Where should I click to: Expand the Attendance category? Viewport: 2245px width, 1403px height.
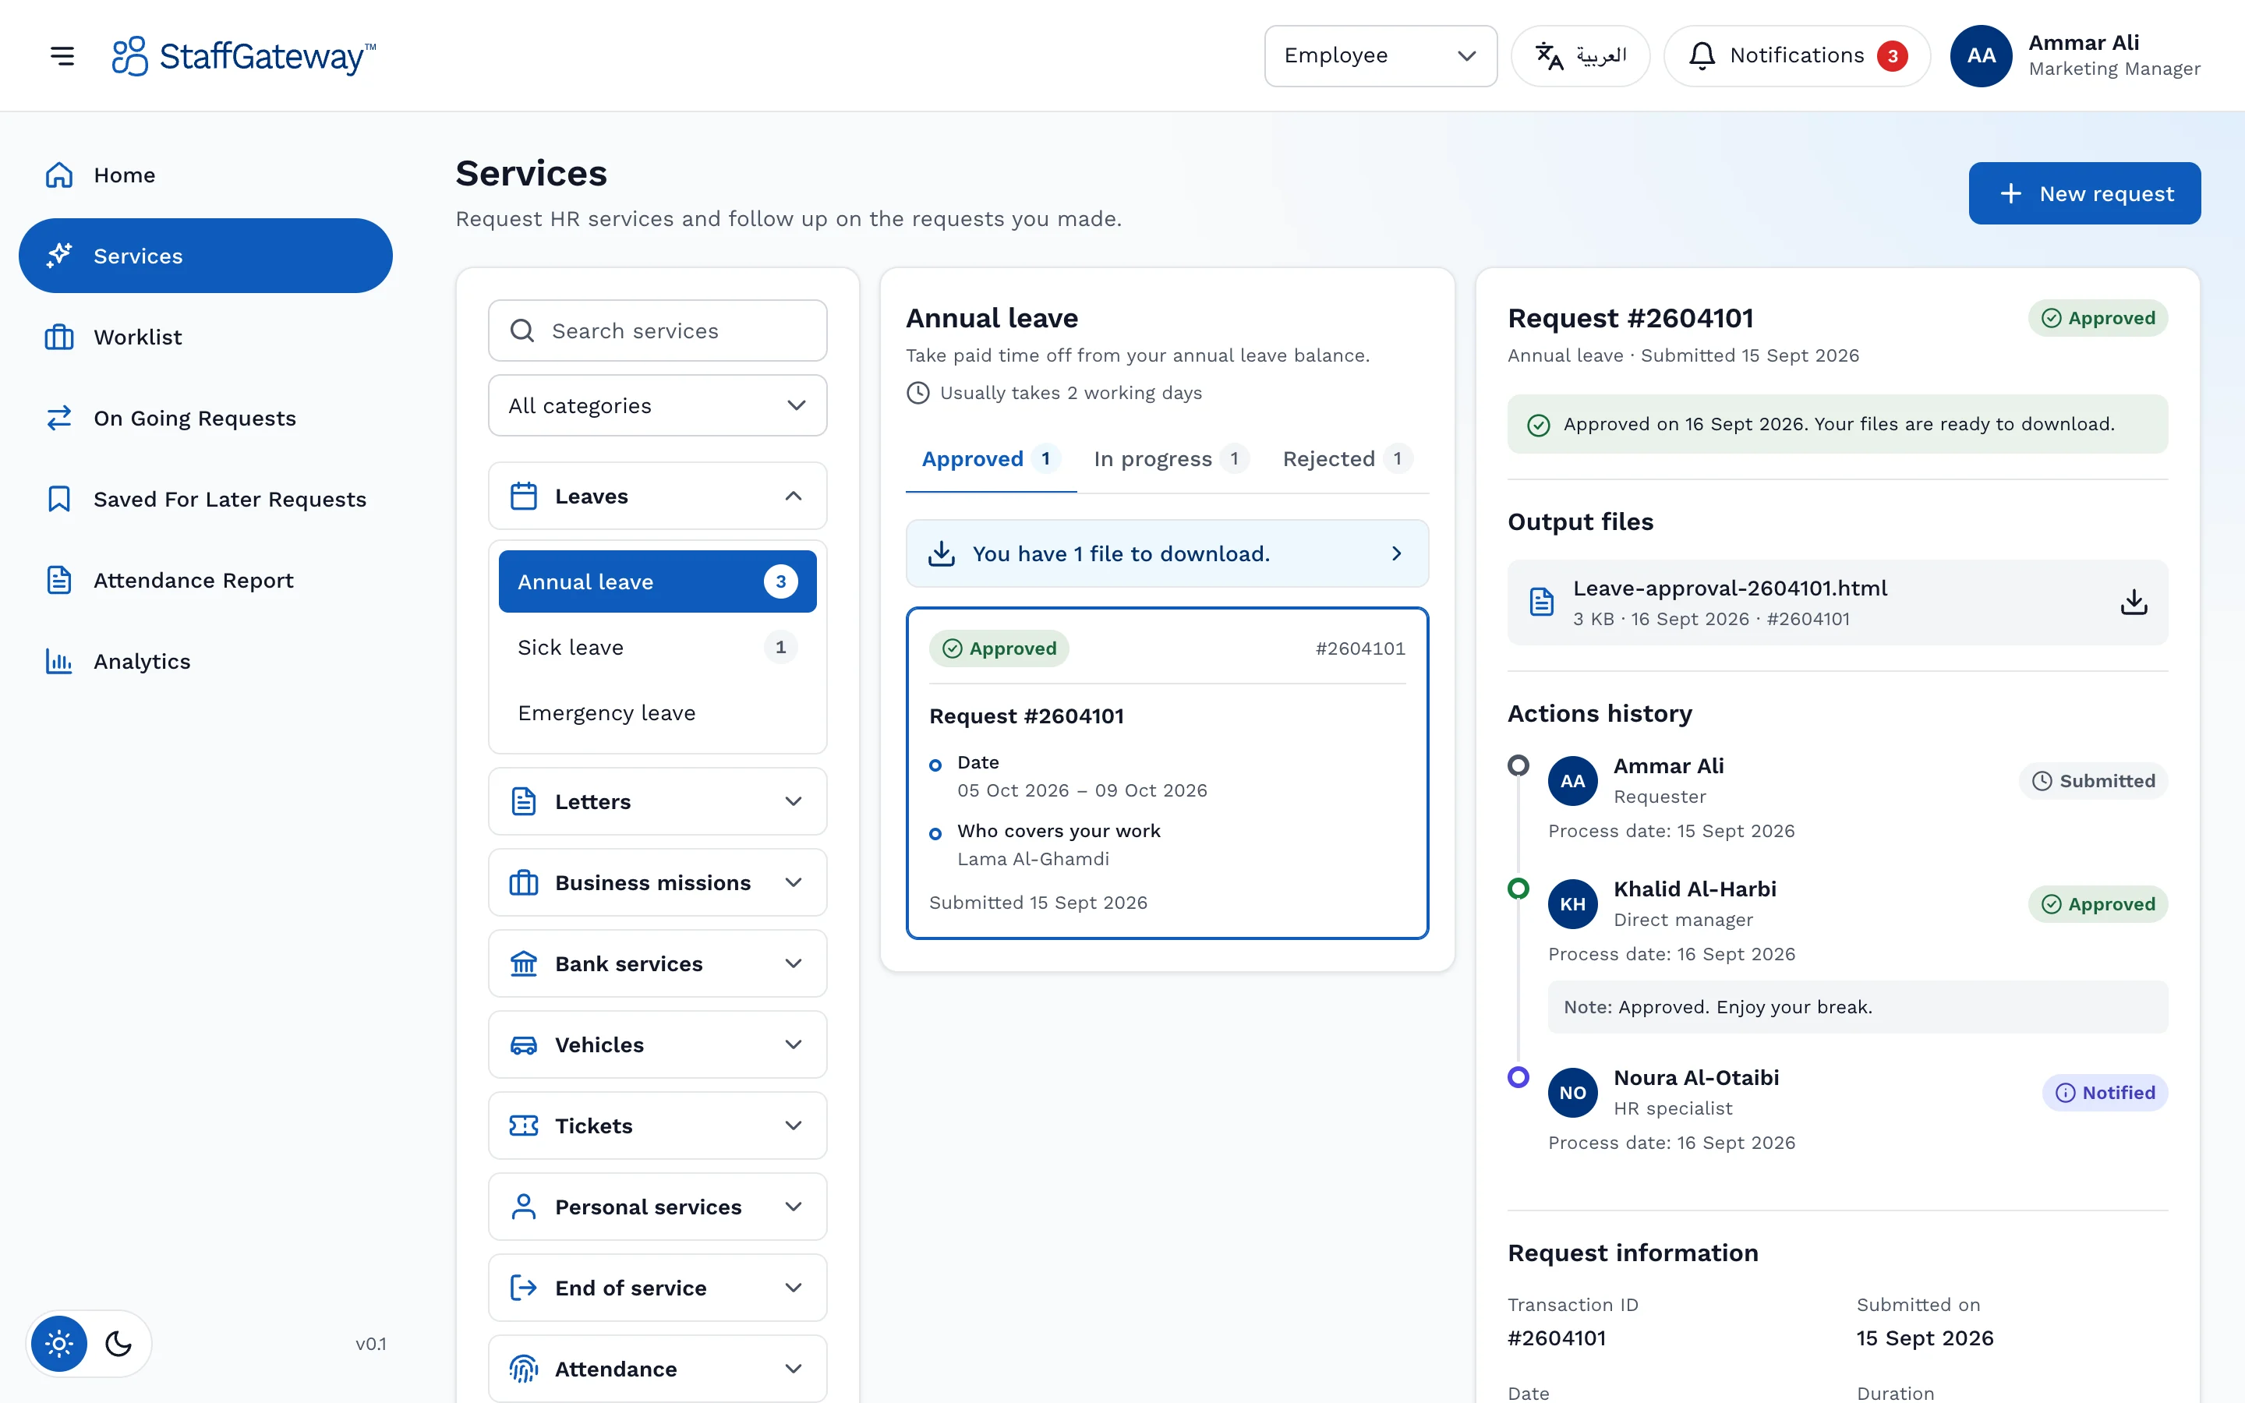657,1368
